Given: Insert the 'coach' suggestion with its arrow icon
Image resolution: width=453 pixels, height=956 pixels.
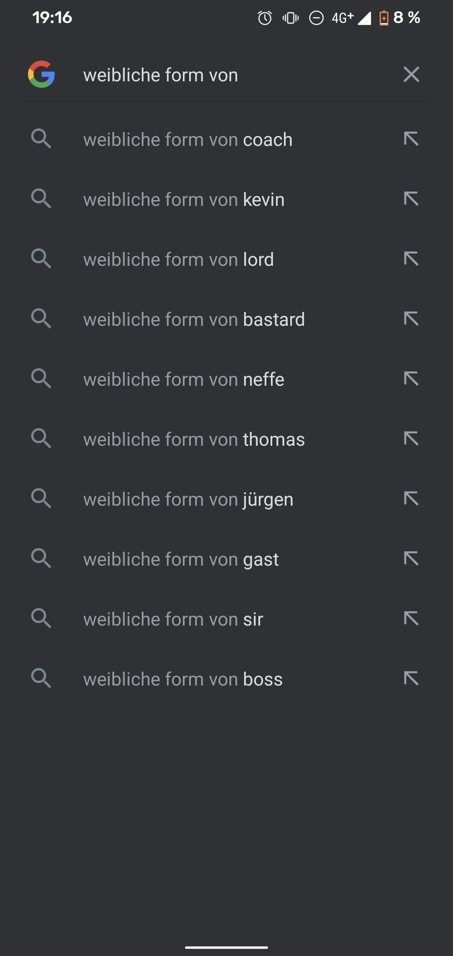Looking at the screenshot, I should coord(411,139).
